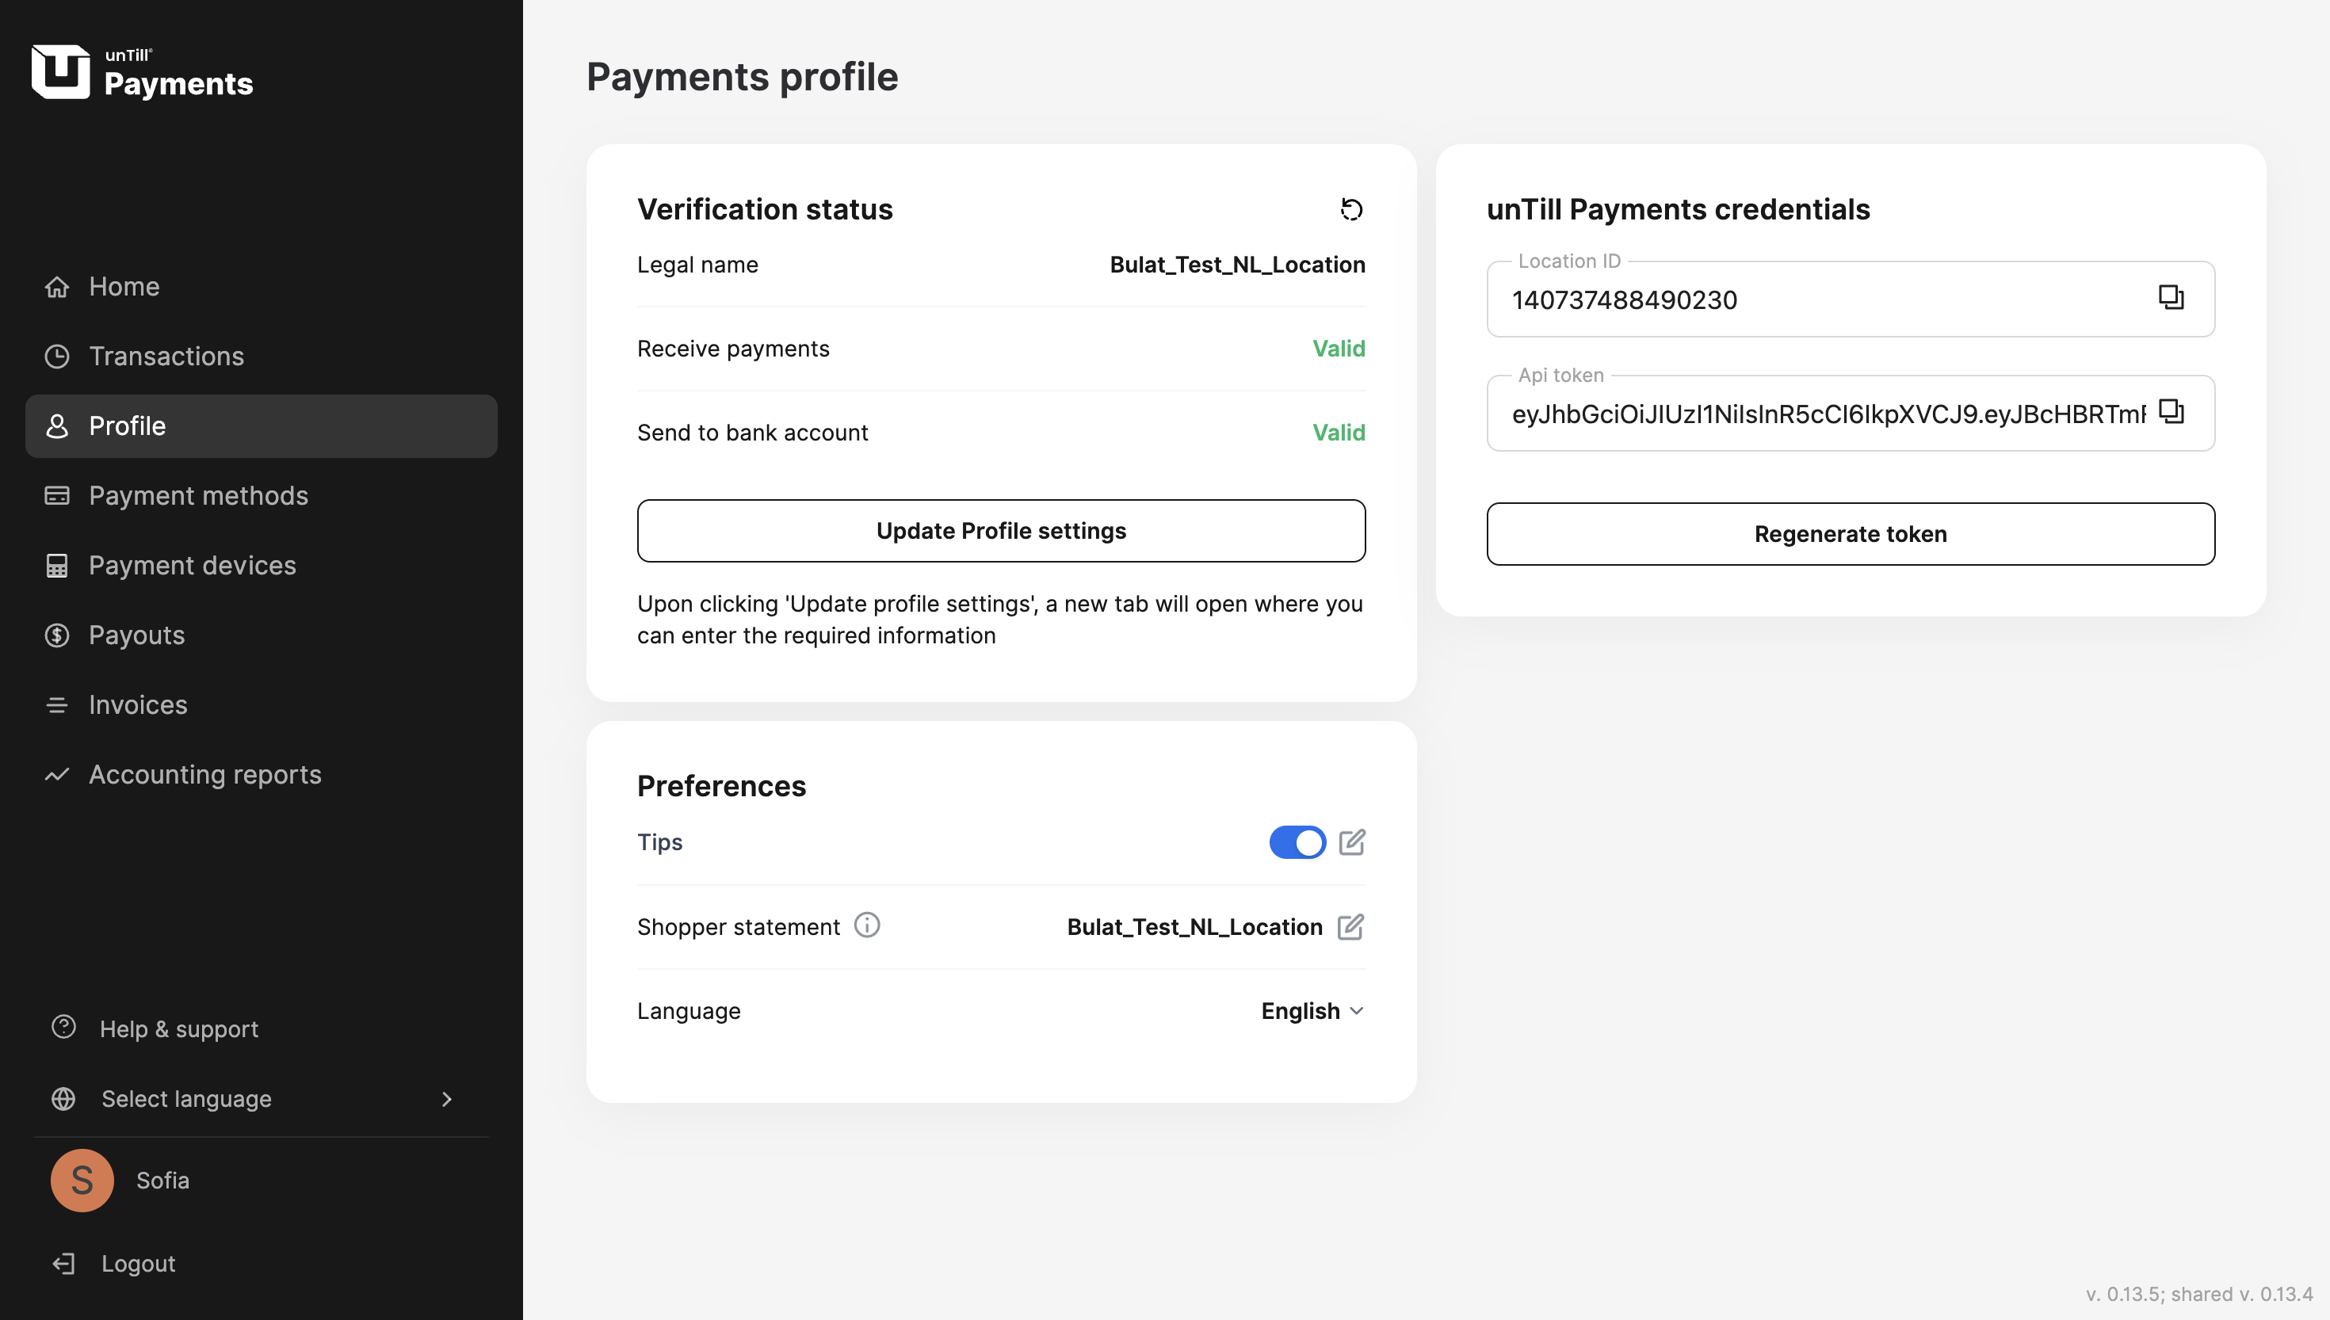2330x1320 pixels.
Task: Click into the Api token field
Action: point(1827,414)
